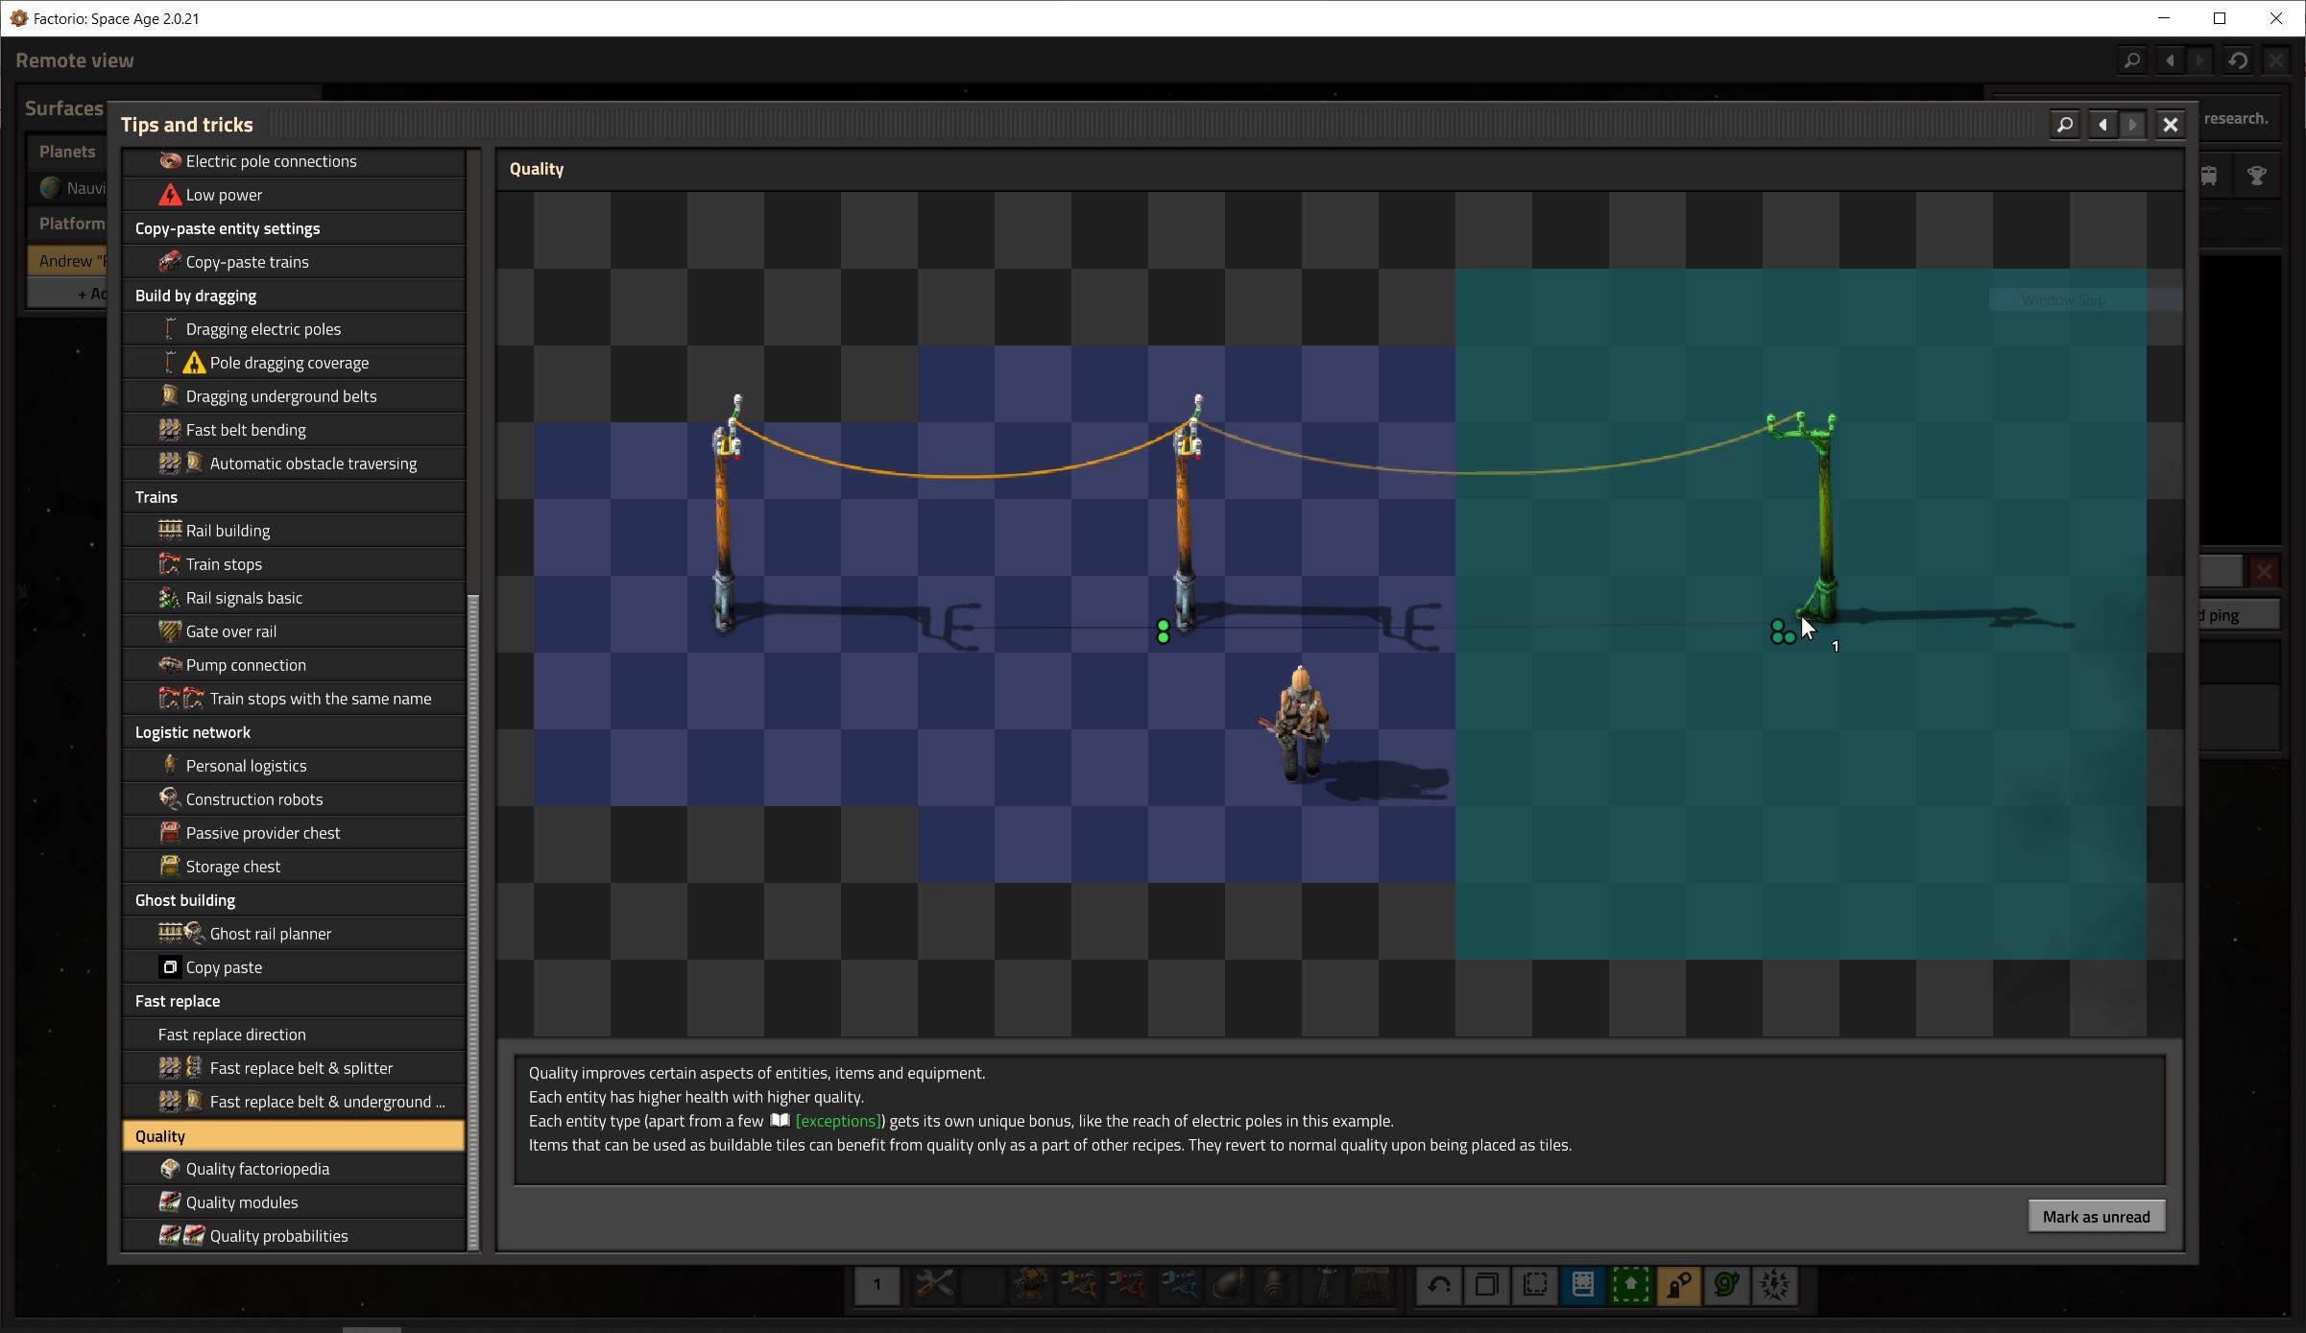
Task: Open Construction robots tip
Action: [294, 799]
